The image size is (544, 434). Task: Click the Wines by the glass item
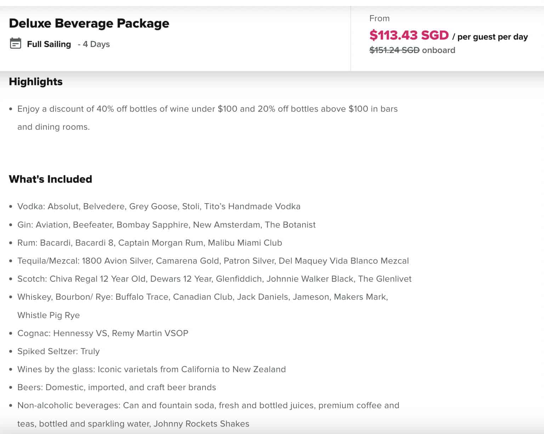click(x=151, y=369)
